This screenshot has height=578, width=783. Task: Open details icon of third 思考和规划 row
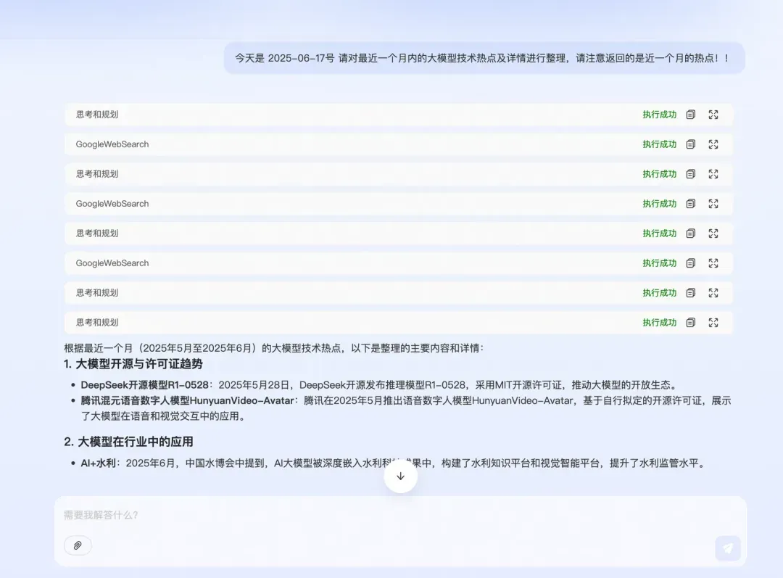click(x=691, y=234)
